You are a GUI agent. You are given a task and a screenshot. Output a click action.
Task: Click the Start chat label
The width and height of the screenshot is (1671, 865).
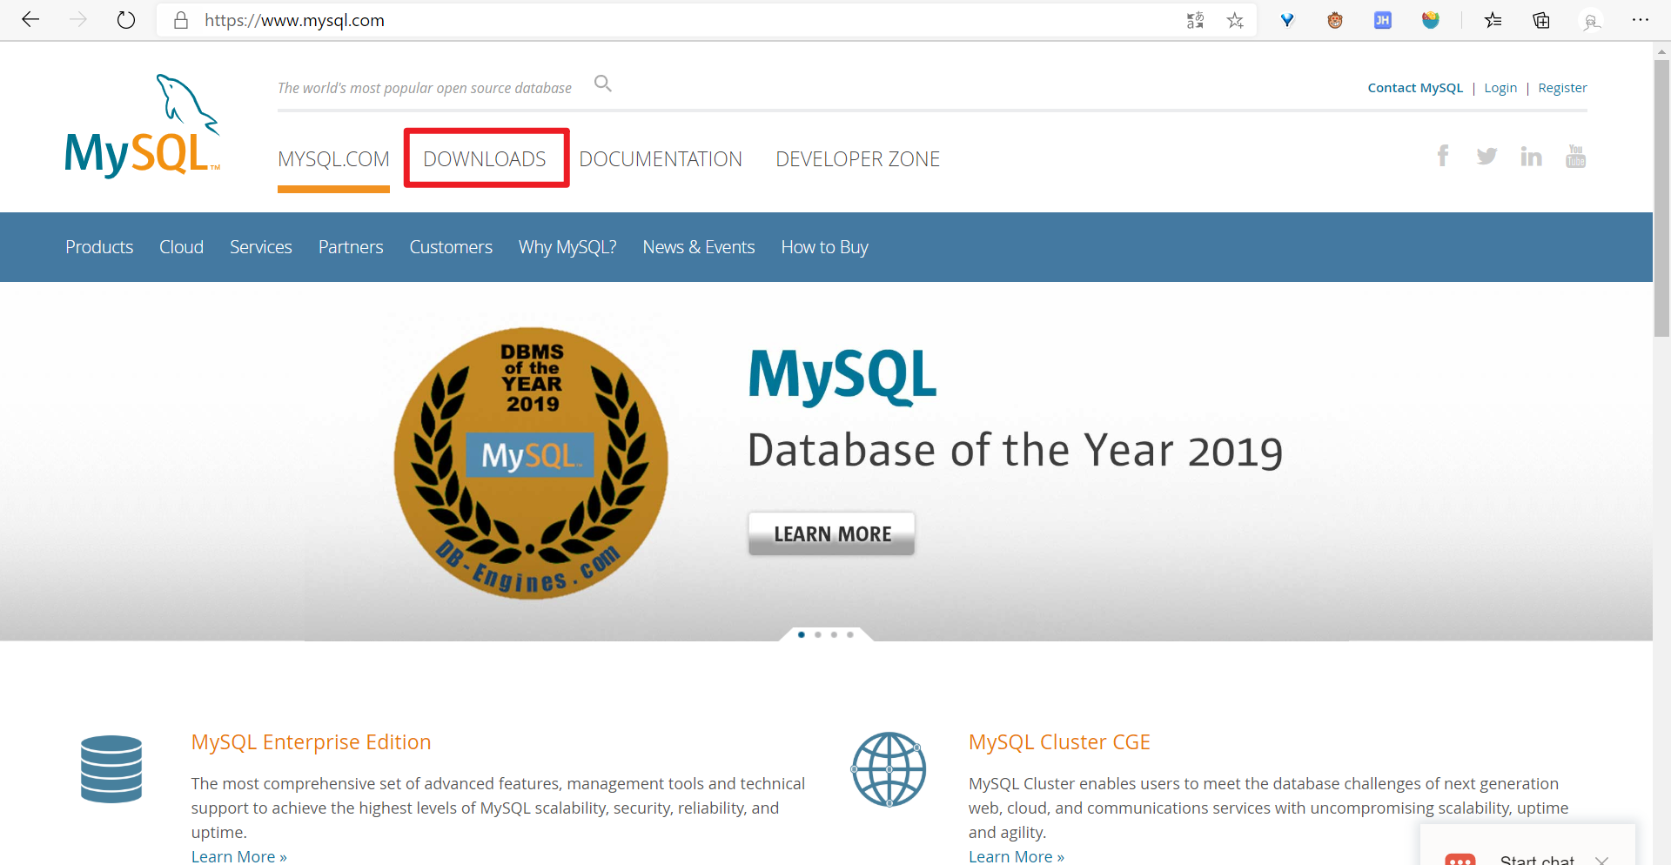tap(1537, 860)
